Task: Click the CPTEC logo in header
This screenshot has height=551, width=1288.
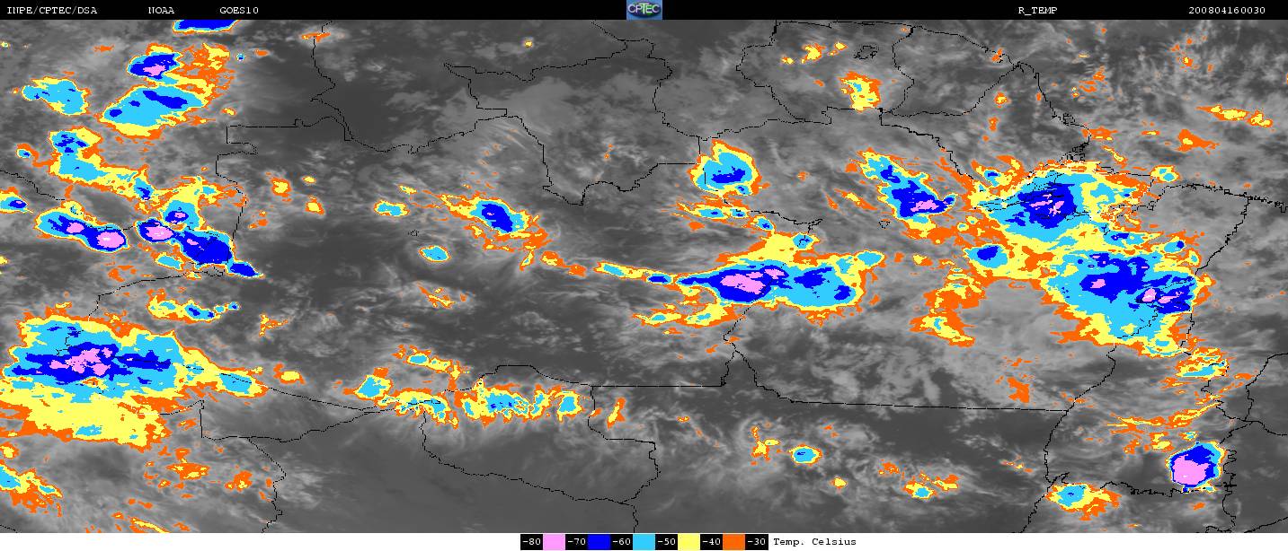Action: coord(644,10)
